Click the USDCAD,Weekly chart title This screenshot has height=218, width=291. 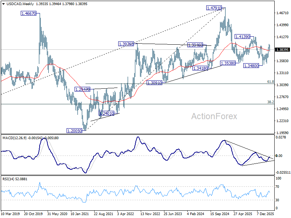(x=20, y=4)
